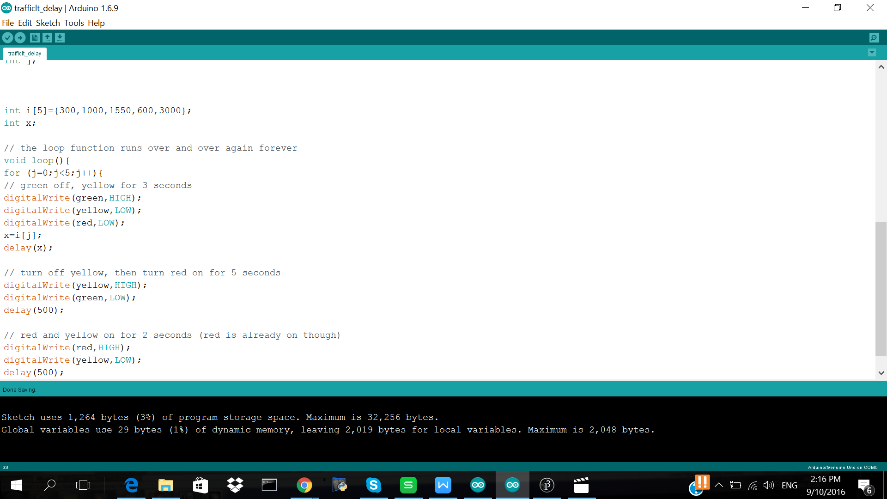
Task: Click the volume speaker tray icon
Action: [768, 485]
